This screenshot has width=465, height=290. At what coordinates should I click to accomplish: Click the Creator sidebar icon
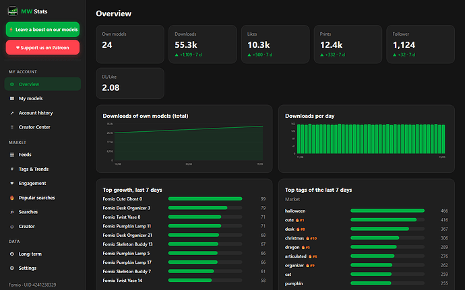tap(12, 227)
